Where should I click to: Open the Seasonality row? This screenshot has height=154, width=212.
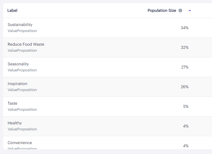tap(108, 67)
